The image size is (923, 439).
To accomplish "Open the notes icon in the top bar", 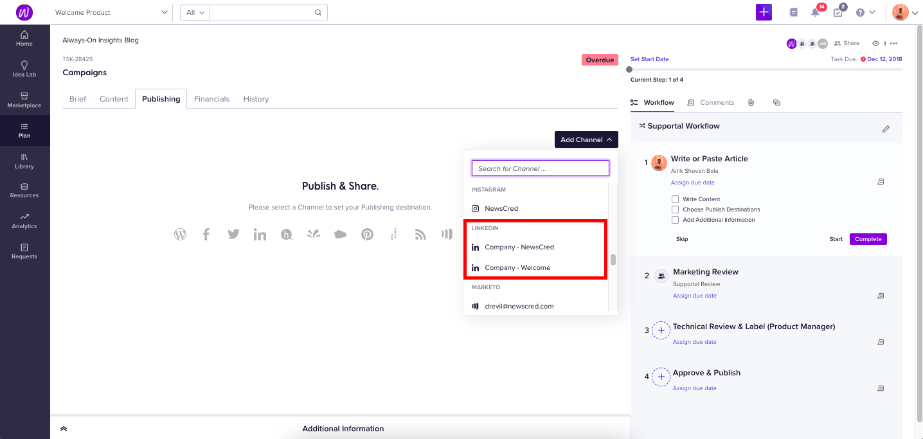I will tap(794, 12).
